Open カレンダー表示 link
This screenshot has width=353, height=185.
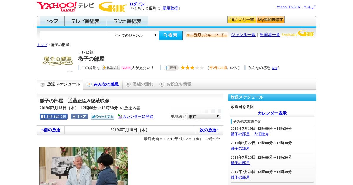[272, 113]
